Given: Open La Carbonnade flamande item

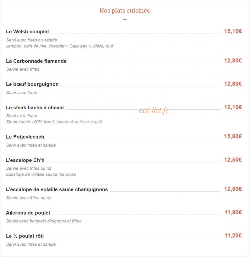Looking at the screenshot, I should 36,61.
